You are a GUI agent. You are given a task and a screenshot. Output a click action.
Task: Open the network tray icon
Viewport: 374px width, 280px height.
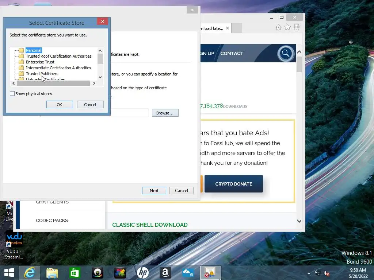[x=318, y=273]
